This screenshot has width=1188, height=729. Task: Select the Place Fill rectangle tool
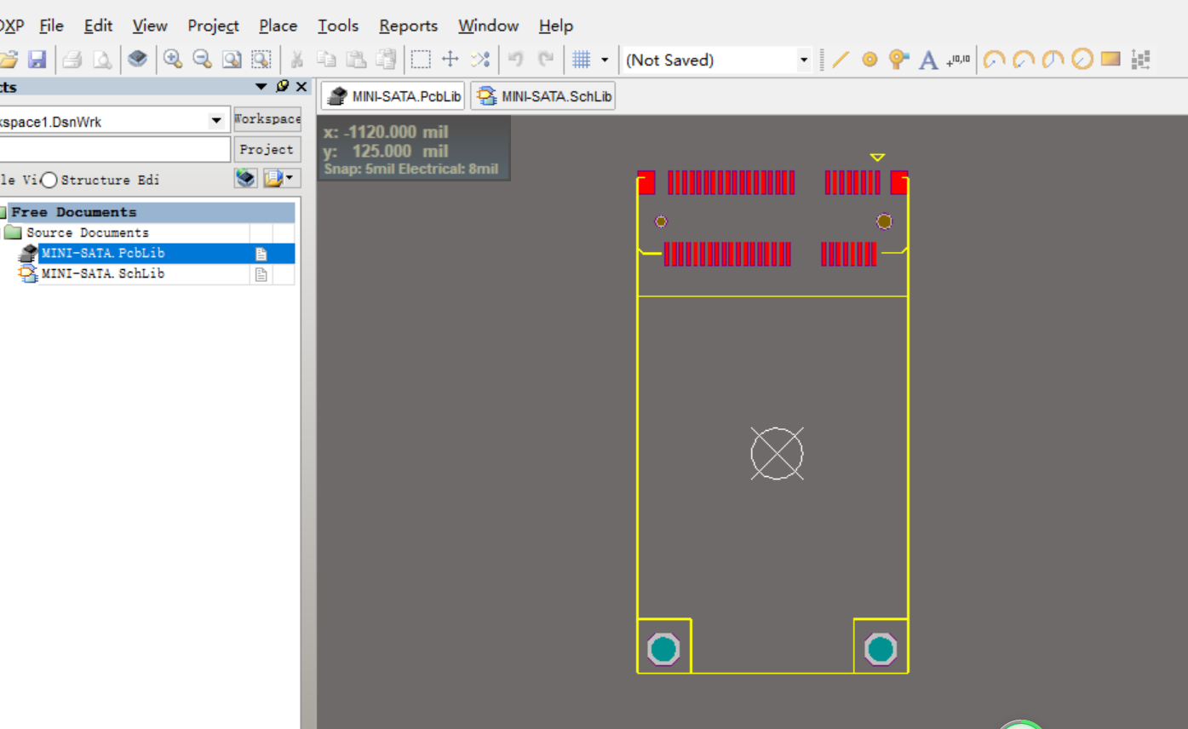pos(1111,59)
